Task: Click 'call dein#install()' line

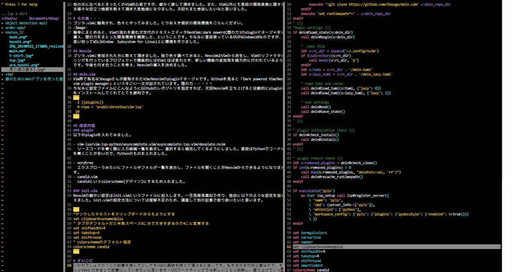Action: point(320,139)
